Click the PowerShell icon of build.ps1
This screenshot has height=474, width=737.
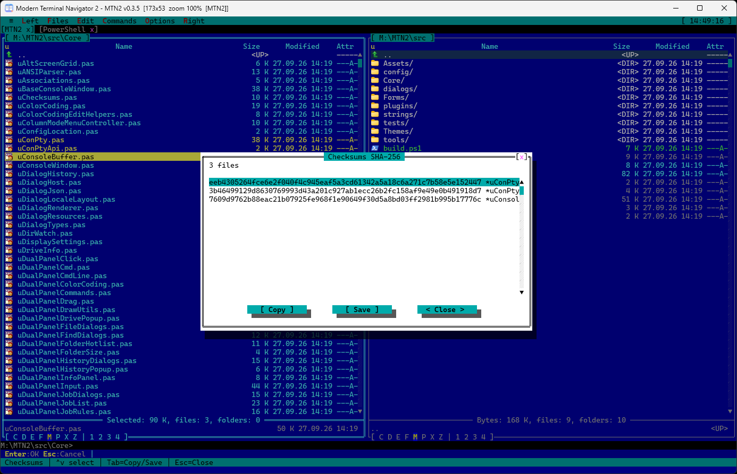click(375, 148)
